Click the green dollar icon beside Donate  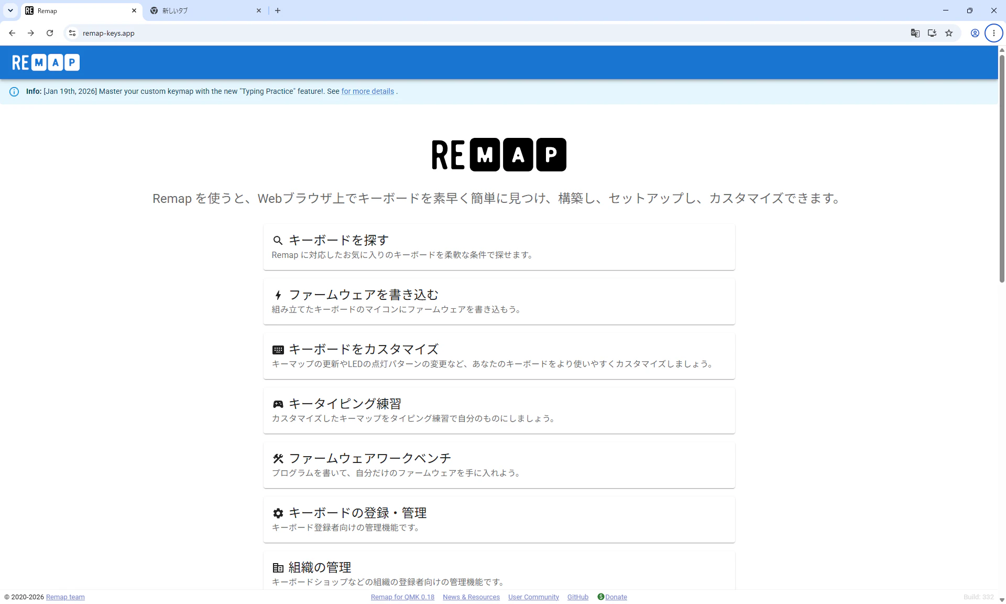coord(601,597)
